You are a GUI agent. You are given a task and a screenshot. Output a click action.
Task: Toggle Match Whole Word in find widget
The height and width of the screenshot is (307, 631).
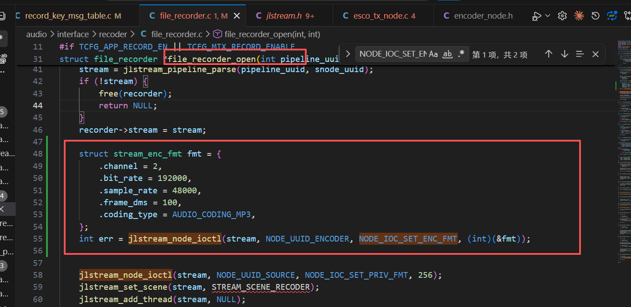click(x=448, y=54)
